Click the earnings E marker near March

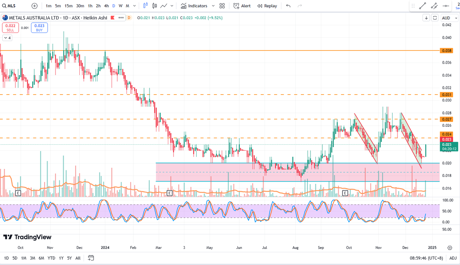point(169,193)
